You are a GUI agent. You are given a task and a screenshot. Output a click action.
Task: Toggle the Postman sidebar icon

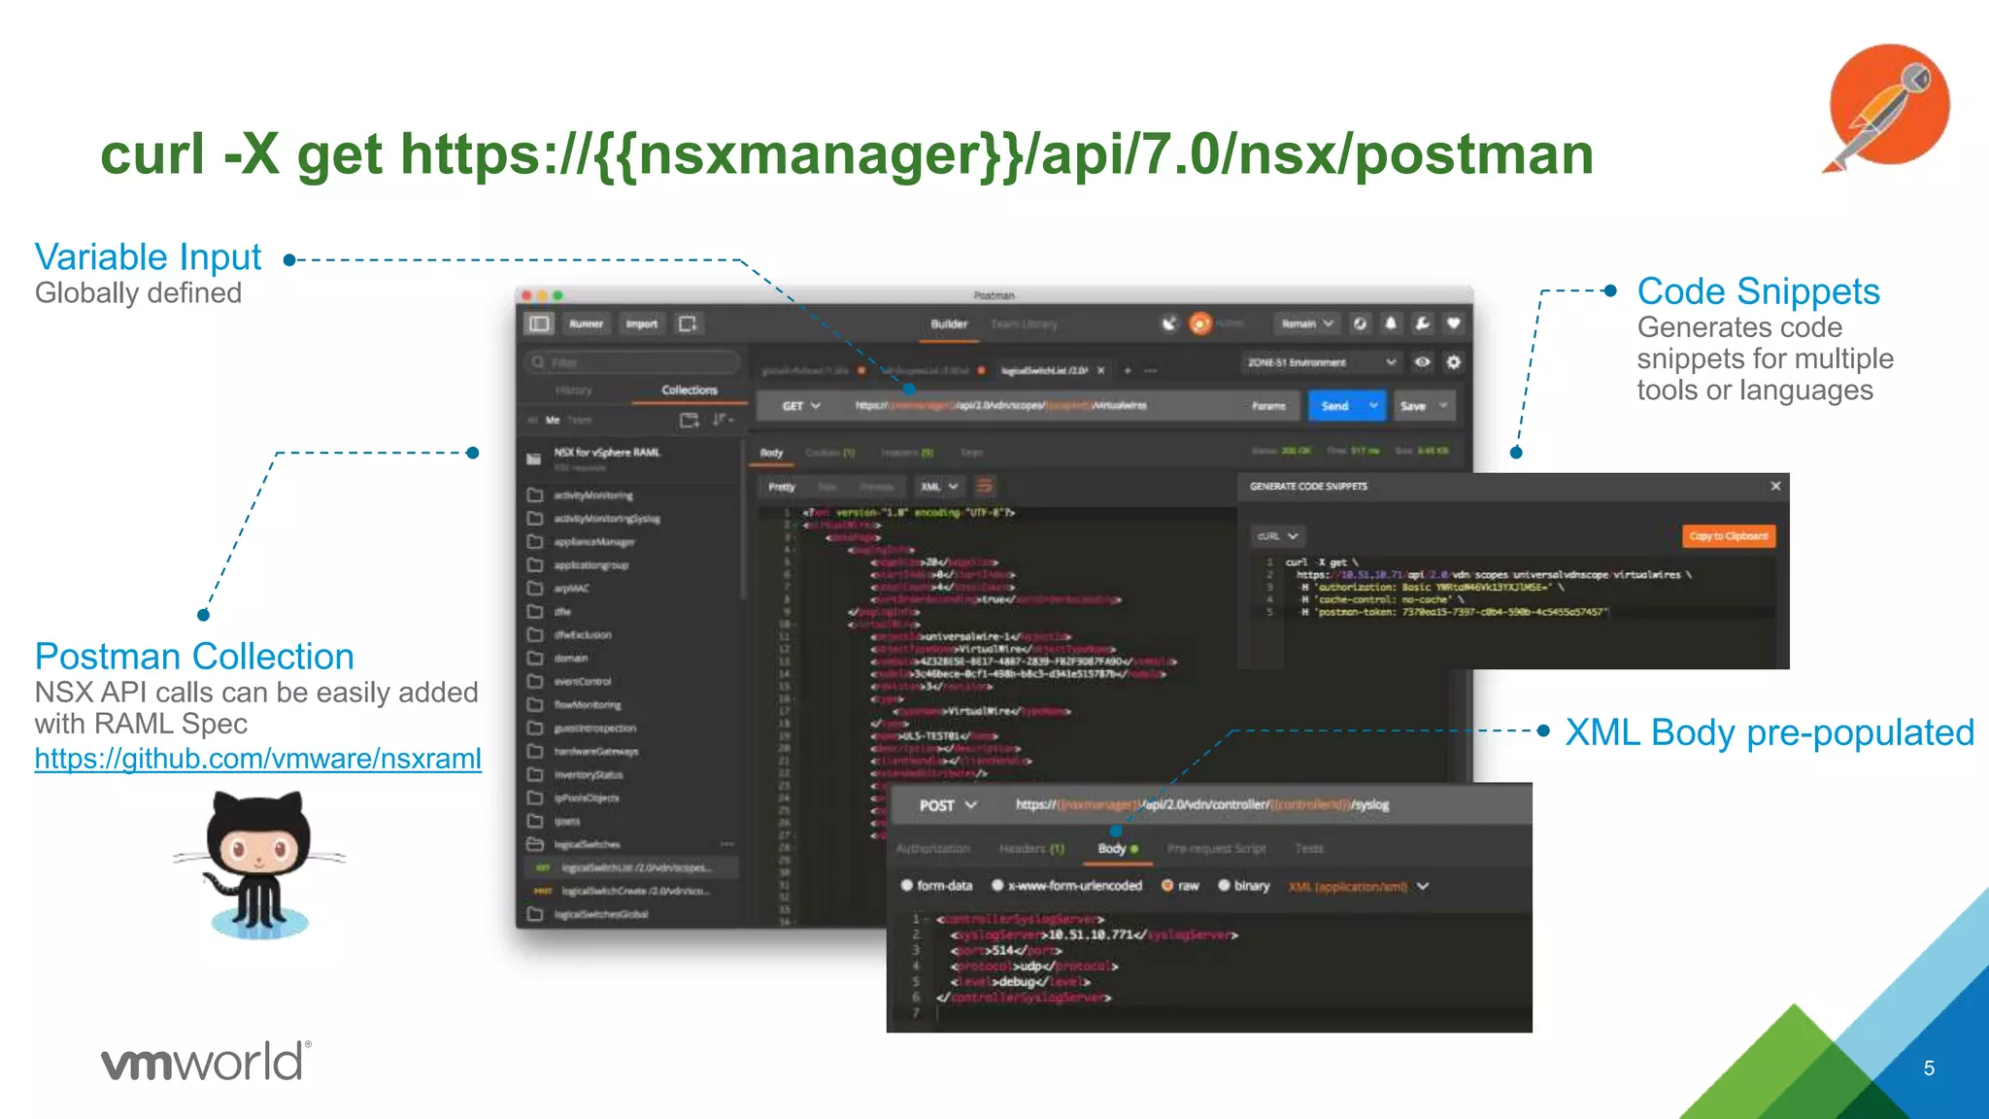click(539, 323)
